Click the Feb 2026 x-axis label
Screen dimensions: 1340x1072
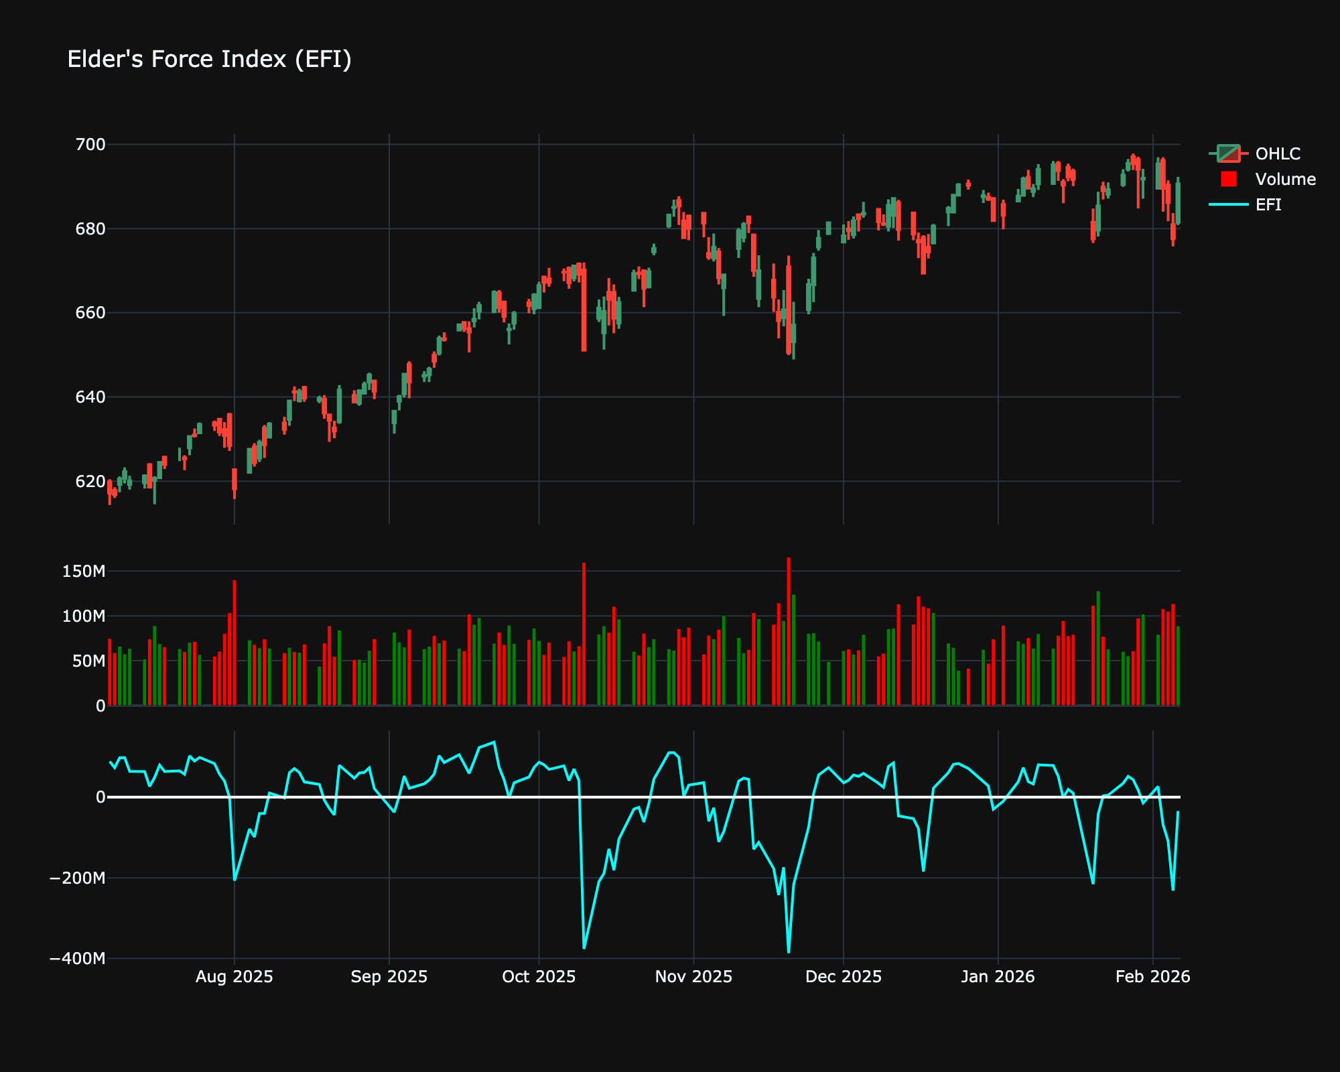1152,977
